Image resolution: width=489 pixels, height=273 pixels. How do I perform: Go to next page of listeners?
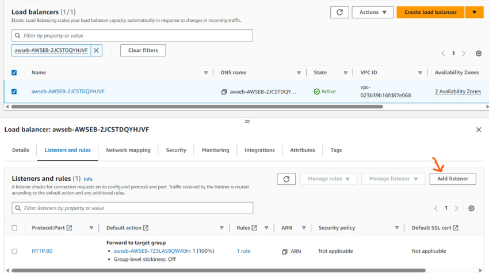[456, 208]
